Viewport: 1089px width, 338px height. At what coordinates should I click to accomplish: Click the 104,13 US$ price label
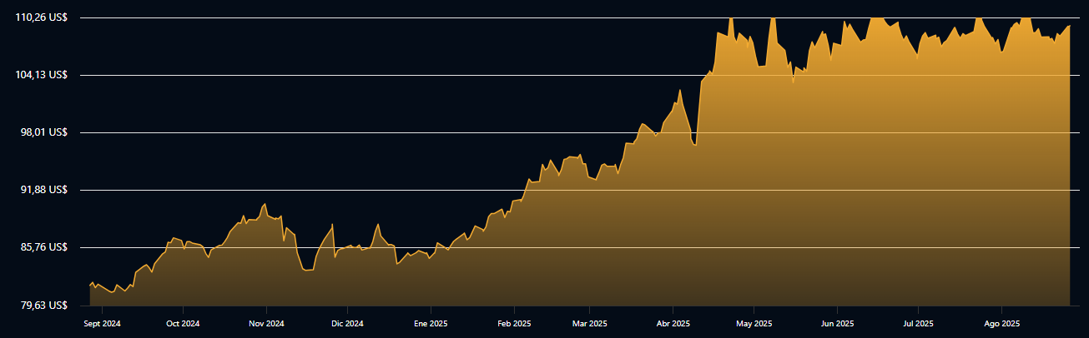pos(41,74)
